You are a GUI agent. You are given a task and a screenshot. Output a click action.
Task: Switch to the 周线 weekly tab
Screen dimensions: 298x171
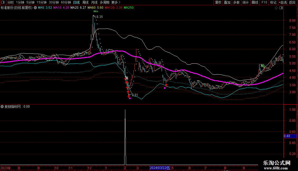85,2
